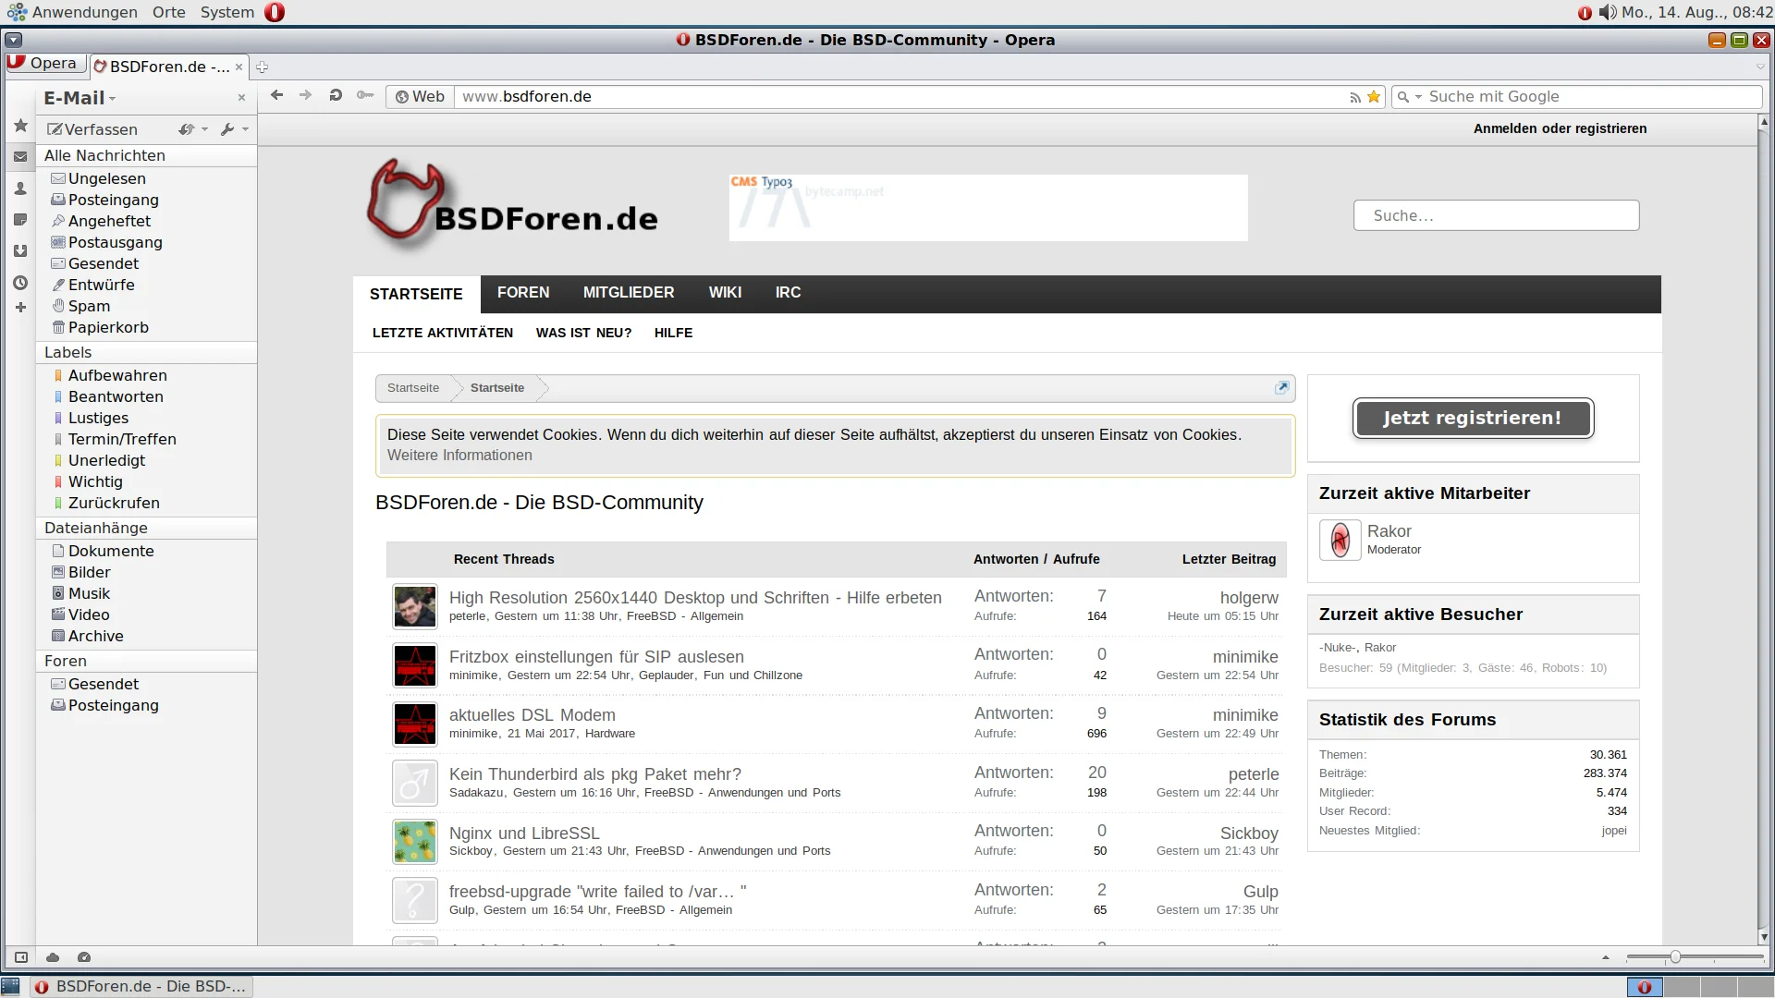Open the History clock panel icon
Viewport: 1775px width, 998px height.
point(20,283)
